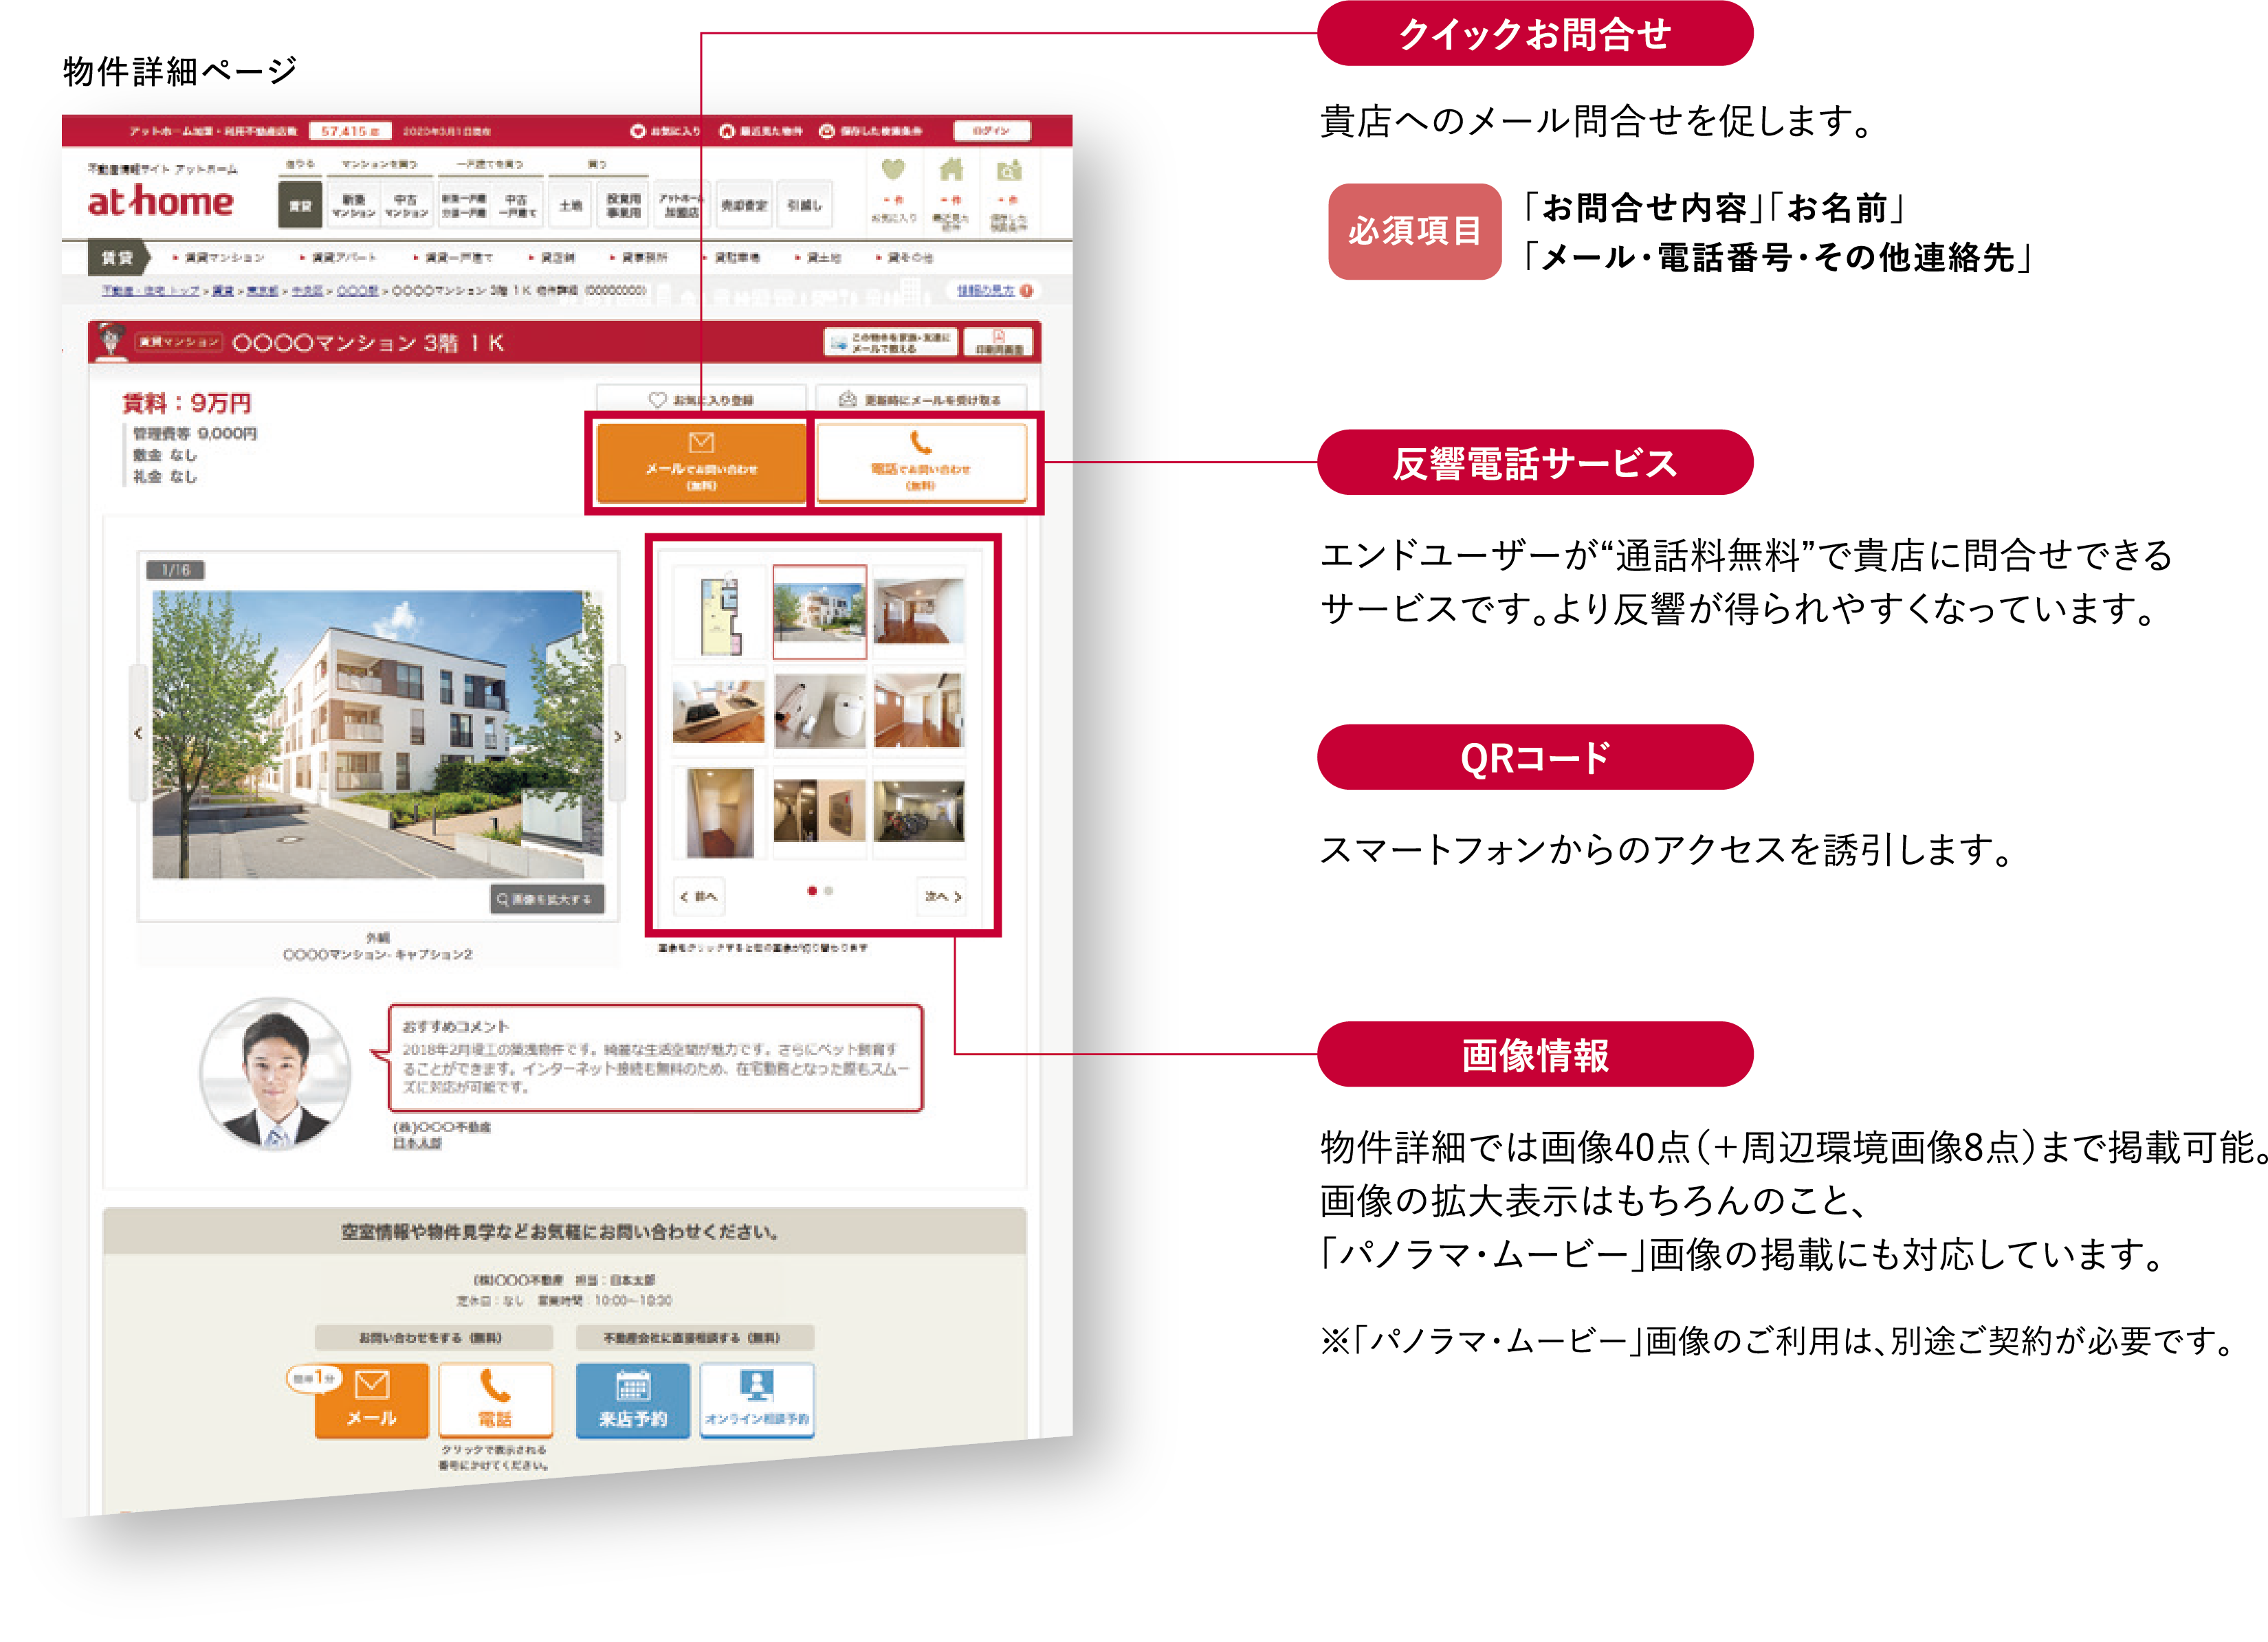2268x1642 pixels.
Task: Open the 土地 navigation tab
Action: point(570,205)
